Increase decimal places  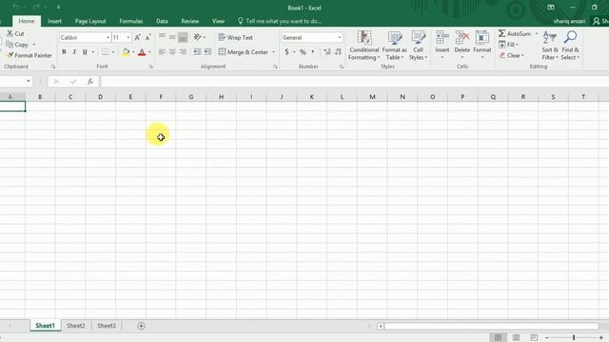pyautogui.click(x=327, y=52)
